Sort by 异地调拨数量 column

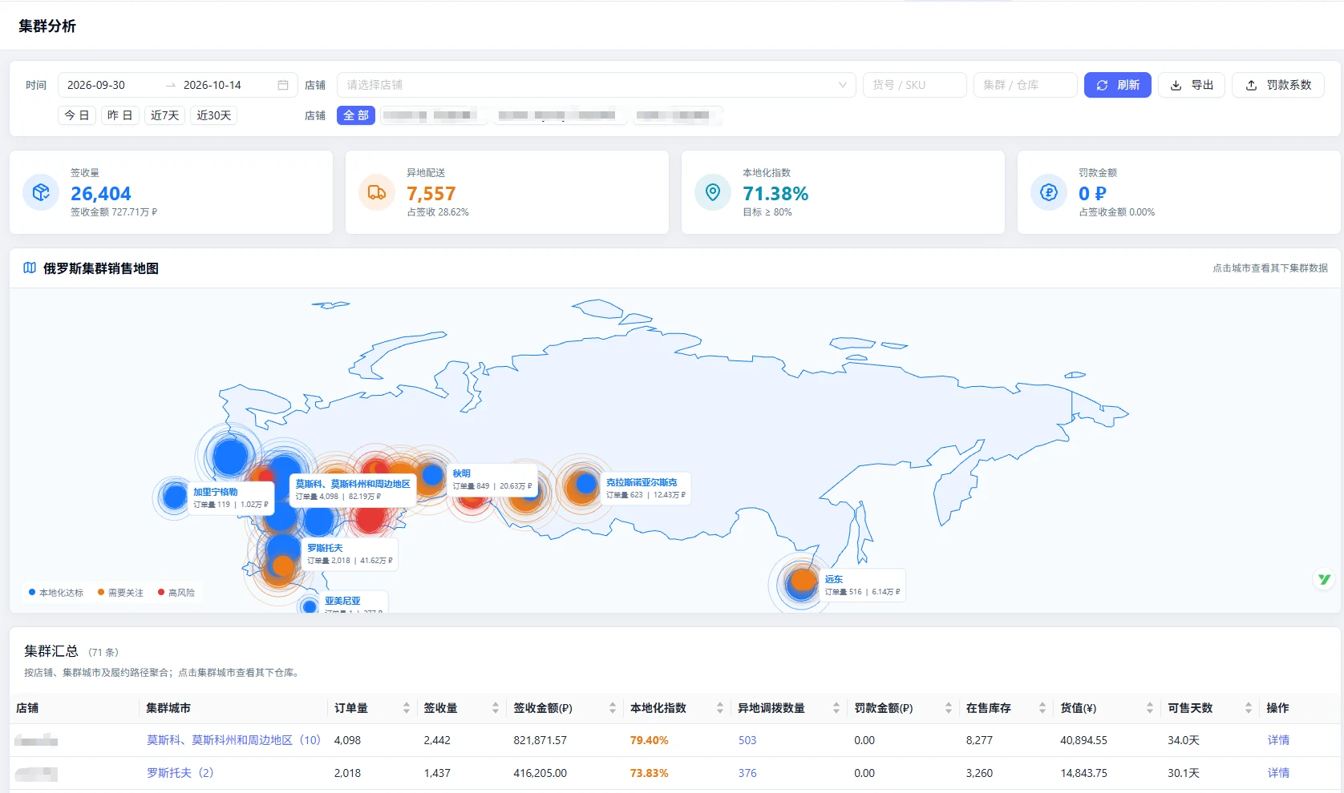tap(836, 708)
